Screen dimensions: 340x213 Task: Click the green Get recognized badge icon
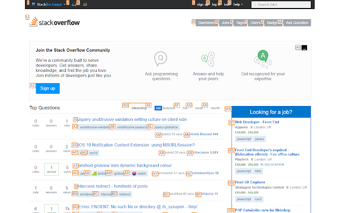(x=263, y=56)
